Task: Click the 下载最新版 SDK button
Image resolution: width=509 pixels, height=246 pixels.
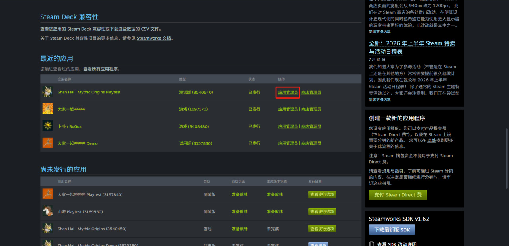Action: [x=392, y=230]
